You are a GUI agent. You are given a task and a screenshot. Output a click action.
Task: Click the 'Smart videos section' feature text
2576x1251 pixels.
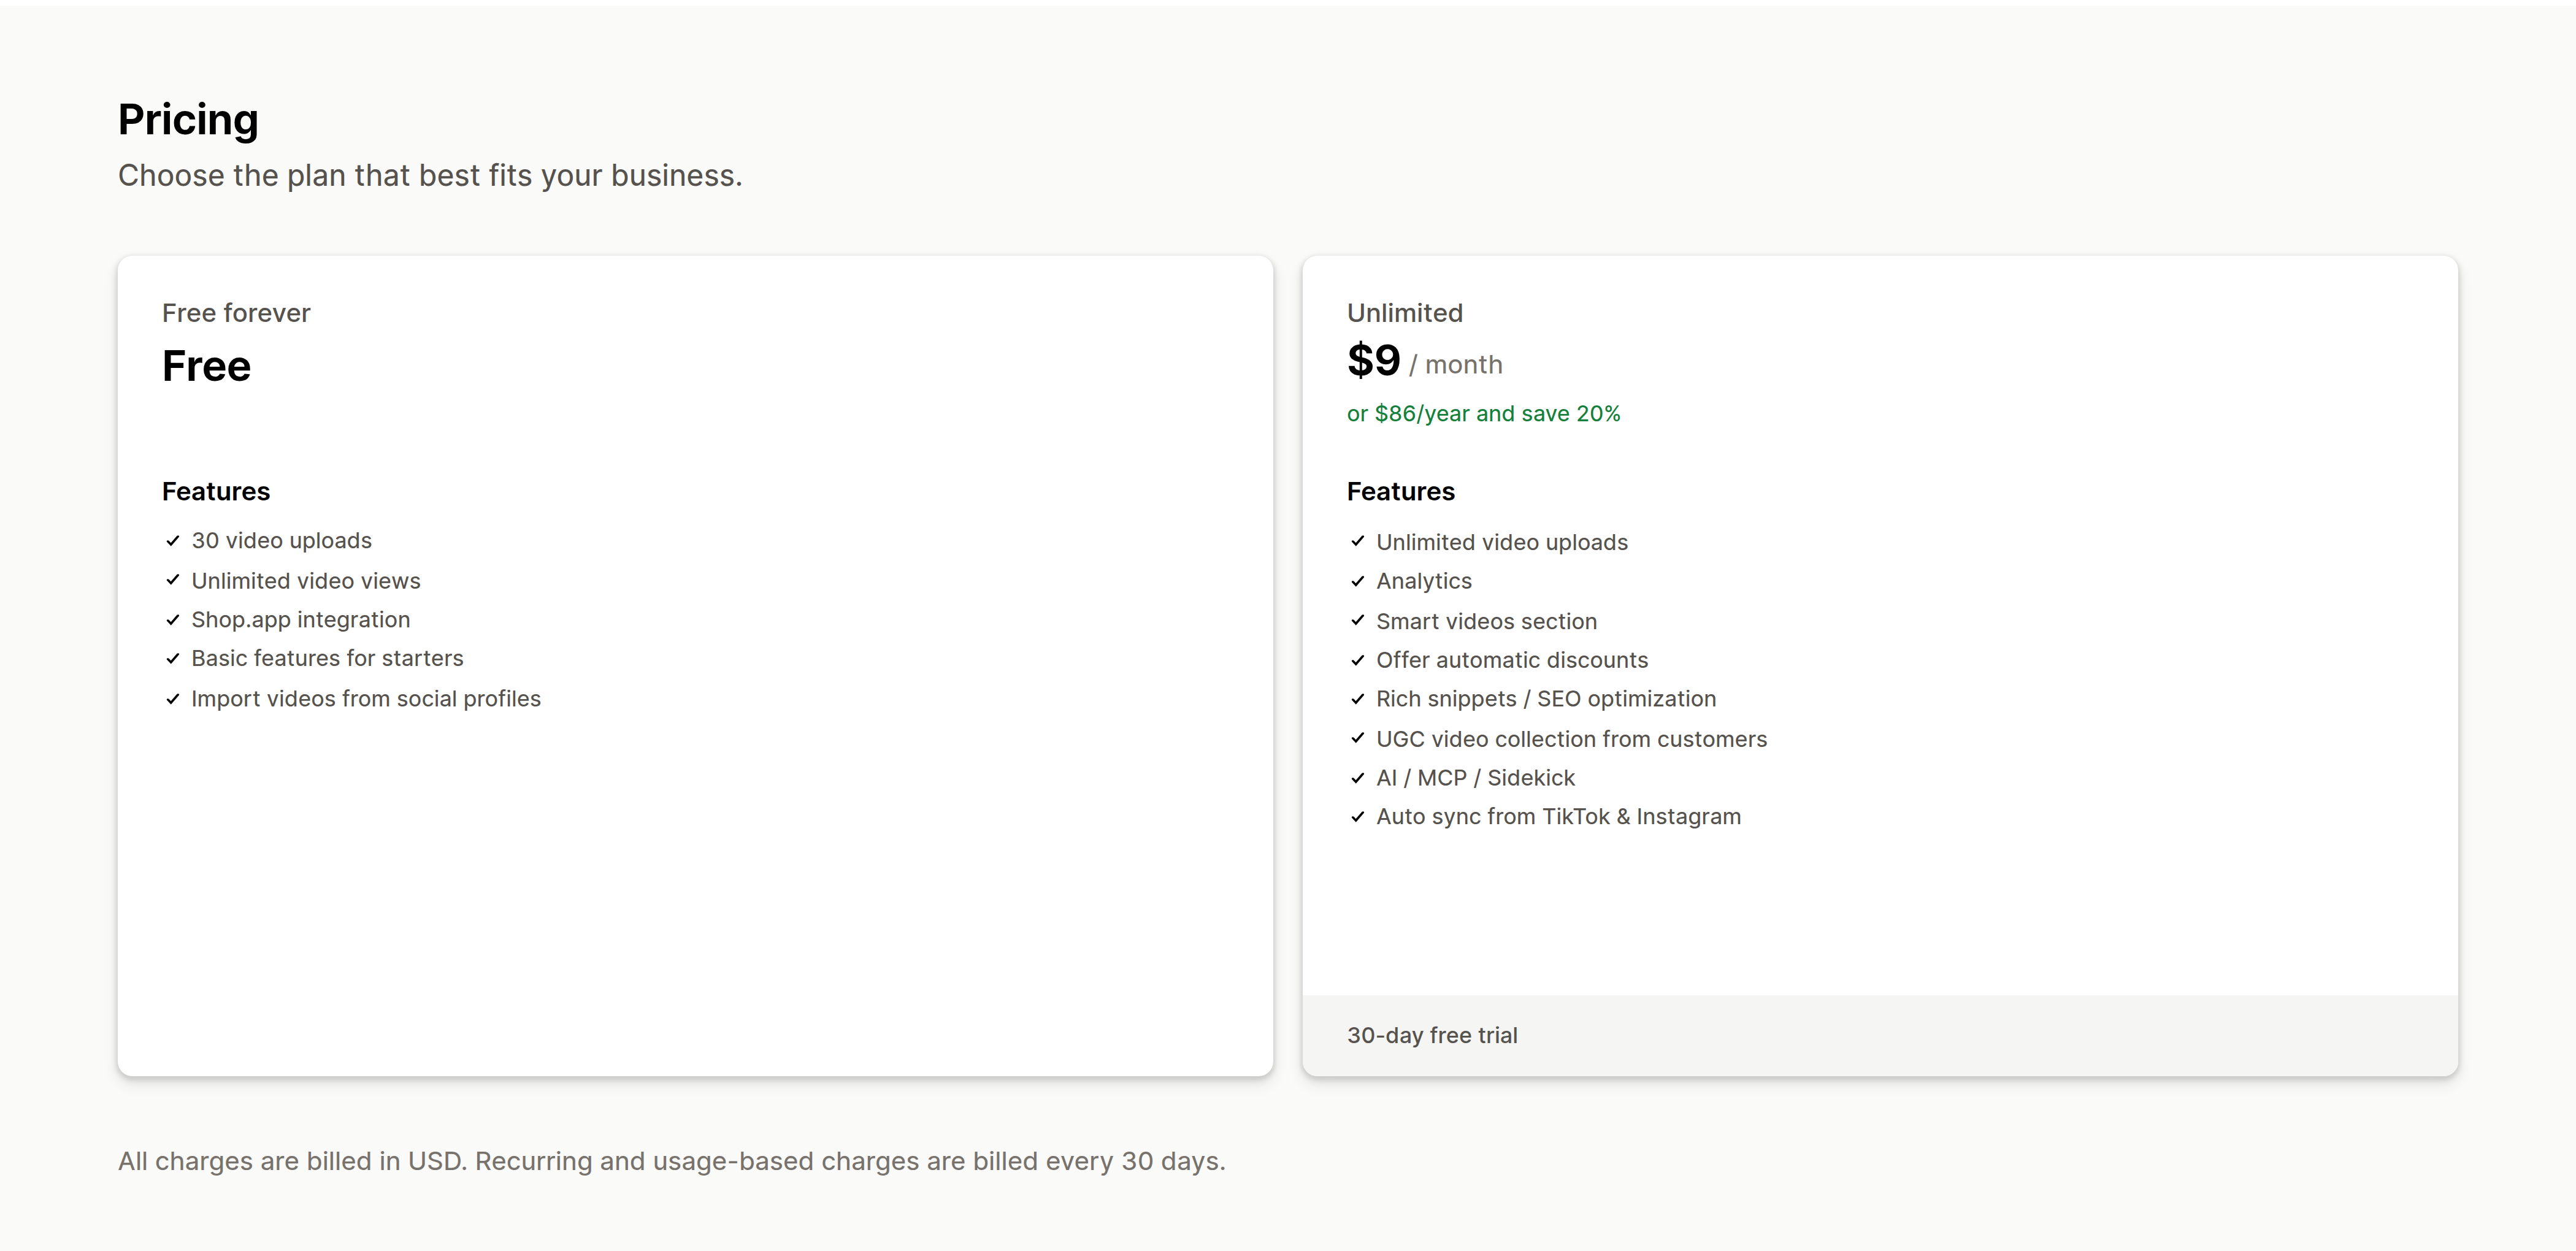pos(1486,621)
